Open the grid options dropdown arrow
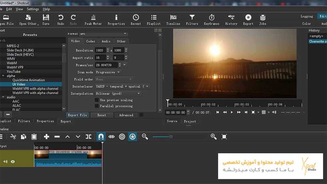Viewport: 327px width, 184px height. click(x=268, y=112)
